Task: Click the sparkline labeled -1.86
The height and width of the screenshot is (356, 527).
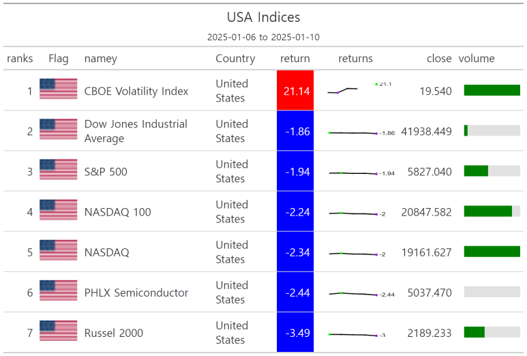Action: (361, 133)
